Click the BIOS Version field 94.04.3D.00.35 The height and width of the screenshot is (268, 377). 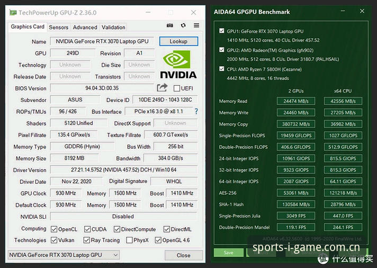click(x=102, y=88)
